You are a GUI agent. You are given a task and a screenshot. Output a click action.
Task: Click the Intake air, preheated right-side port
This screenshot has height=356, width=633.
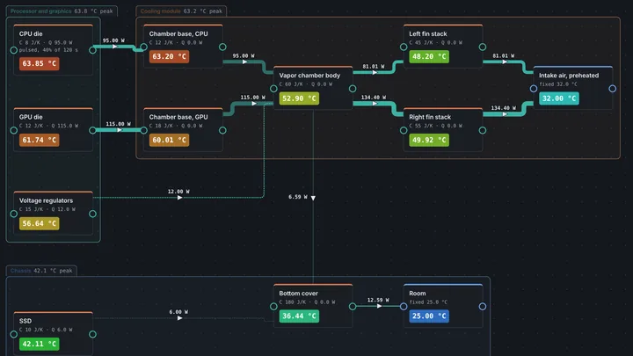coord(613,89)
